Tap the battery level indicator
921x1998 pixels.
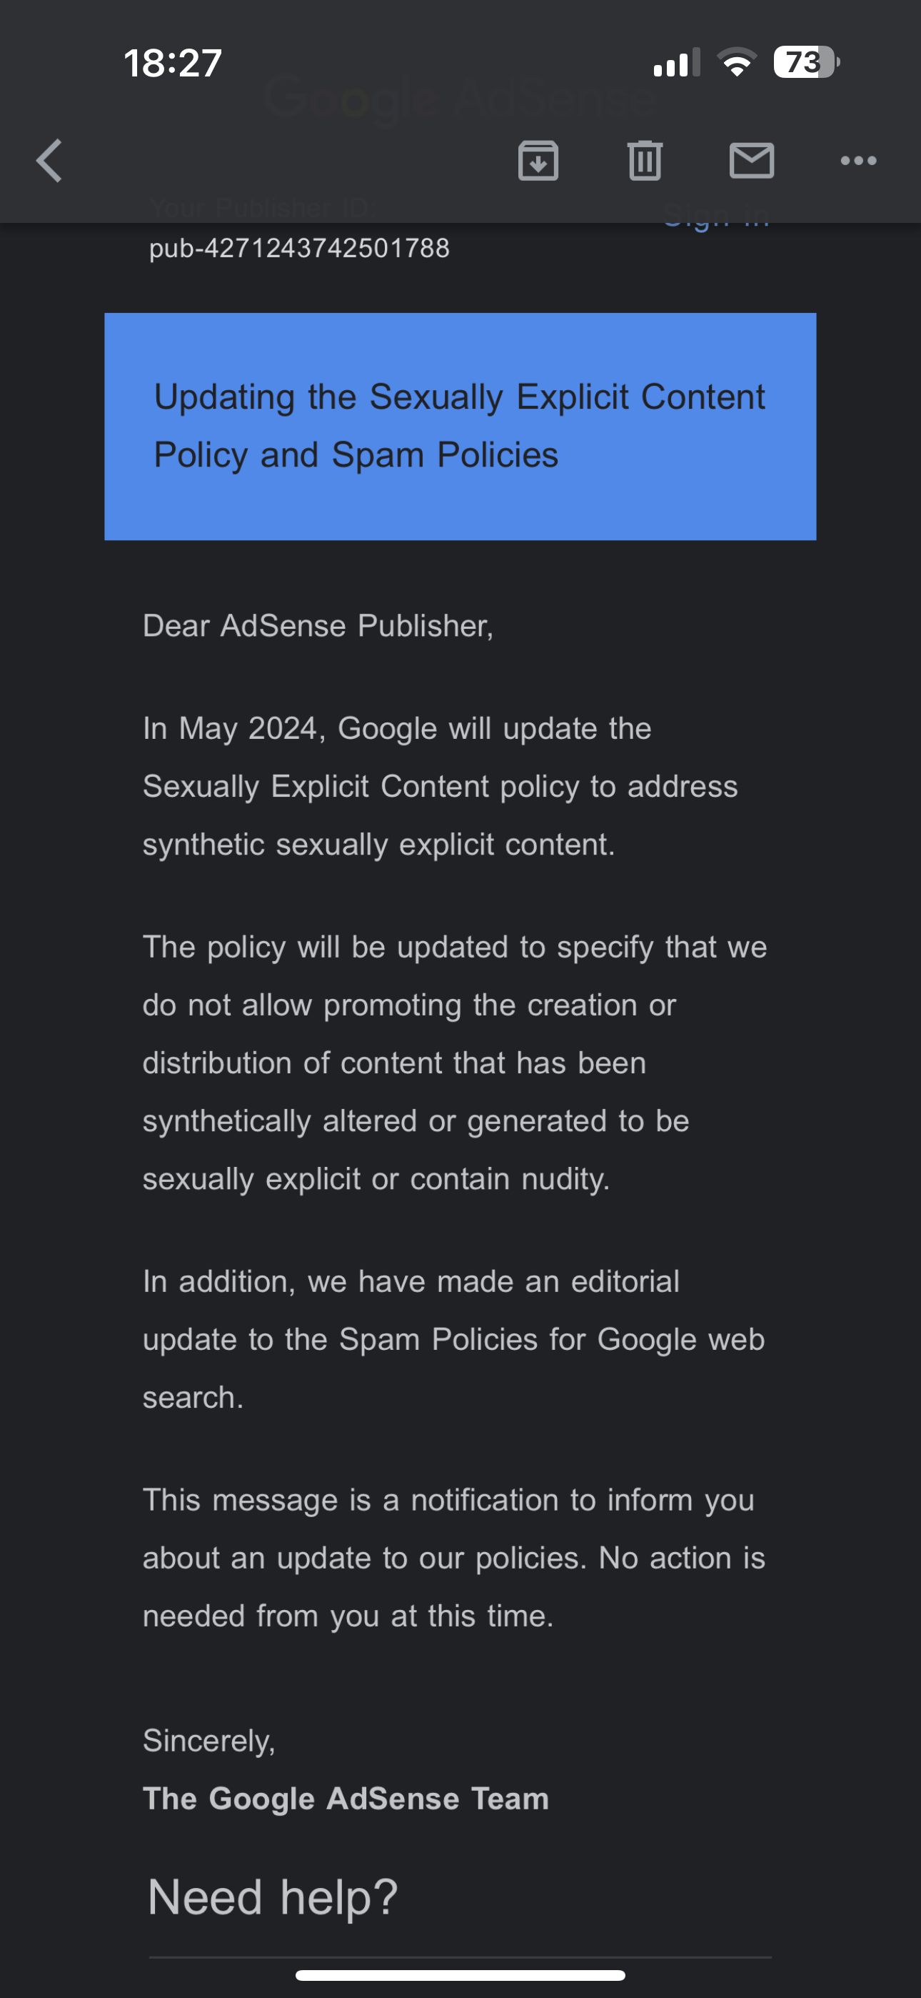click(x=805, y=62)
